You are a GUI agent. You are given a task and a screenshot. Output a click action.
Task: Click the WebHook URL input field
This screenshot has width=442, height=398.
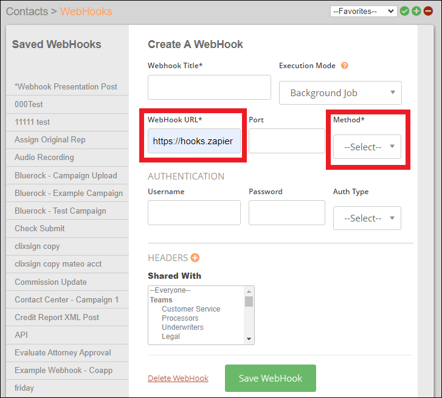click(194, 141)
